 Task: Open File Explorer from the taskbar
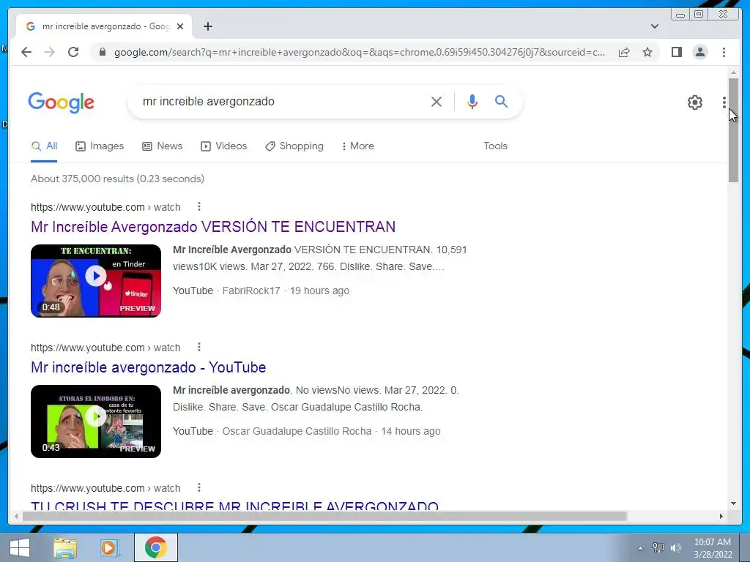(x=65, y=547)
